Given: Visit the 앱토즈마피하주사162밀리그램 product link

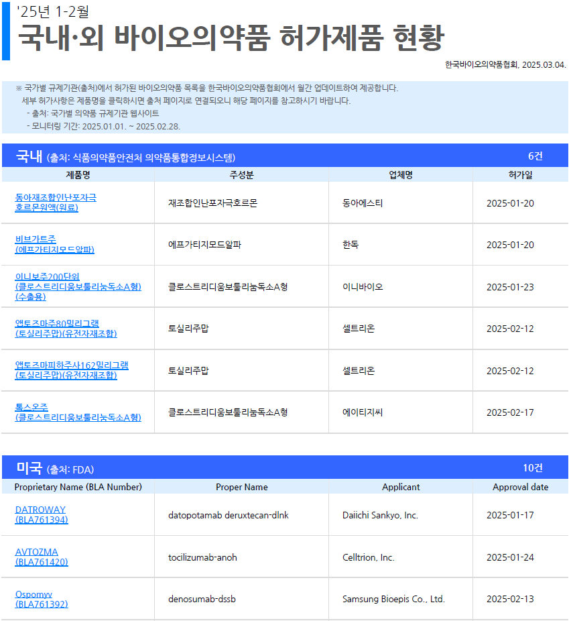Looking at the screenshot, I should click(x=72, y=370).
